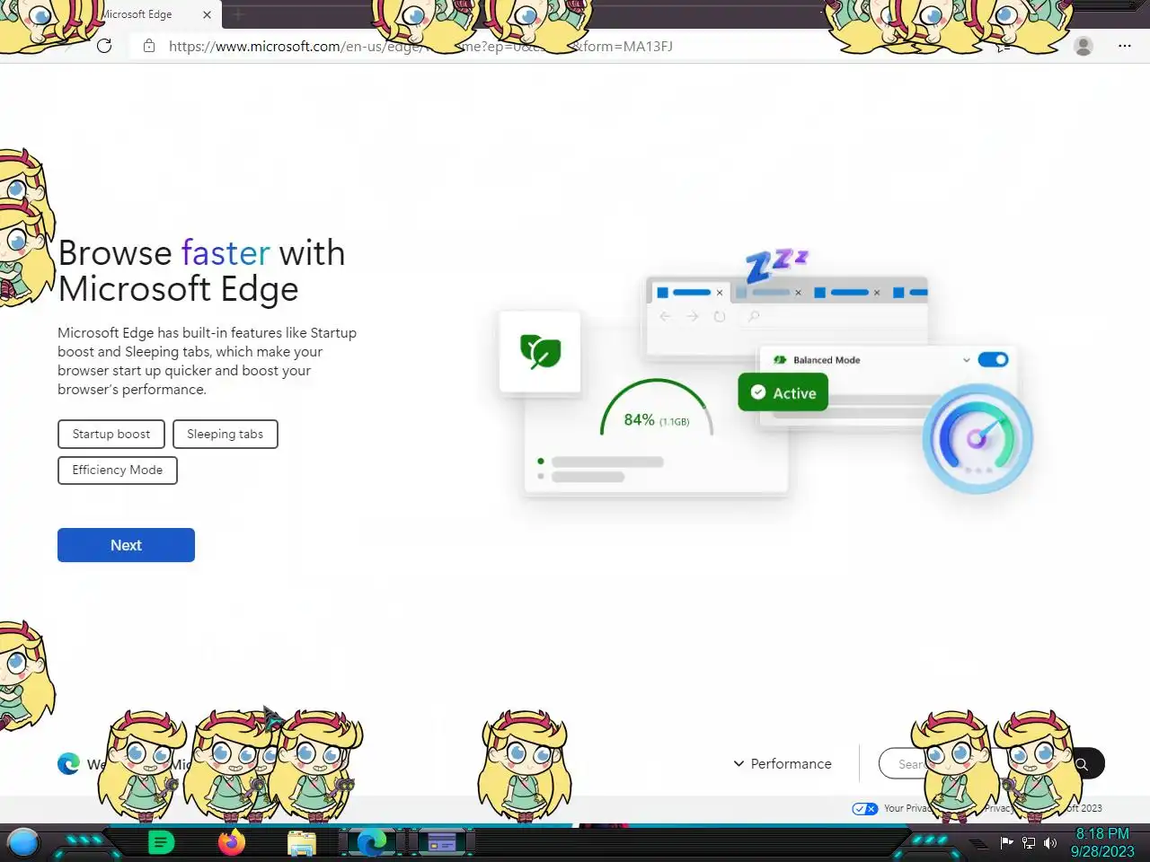Open network status tray icon
Image resolution: width=1150 pixels, height=862 pixels.
pyautogui.click(x=1029, y=842)
